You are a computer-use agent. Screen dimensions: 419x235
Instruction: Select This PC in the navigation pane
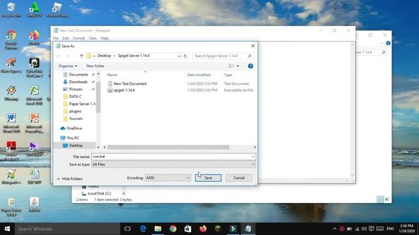point(73,138)
